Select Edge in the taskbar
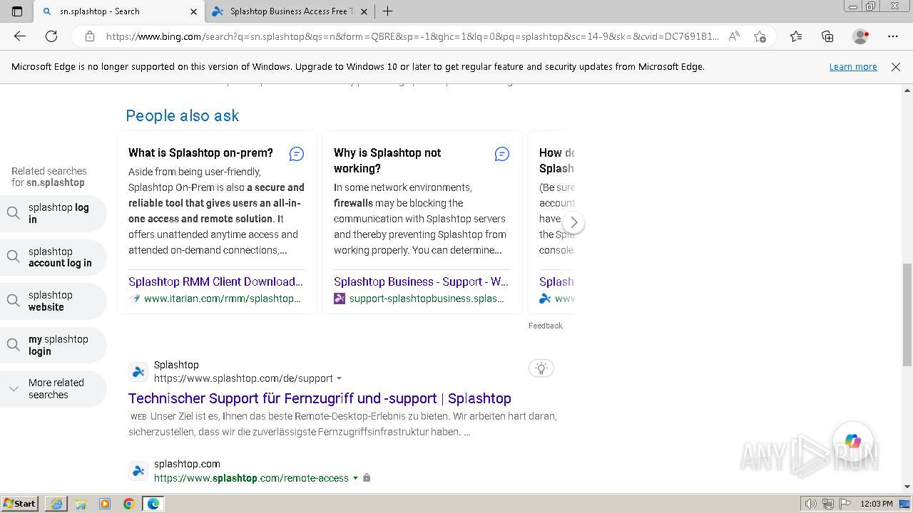 pos(153,504)
